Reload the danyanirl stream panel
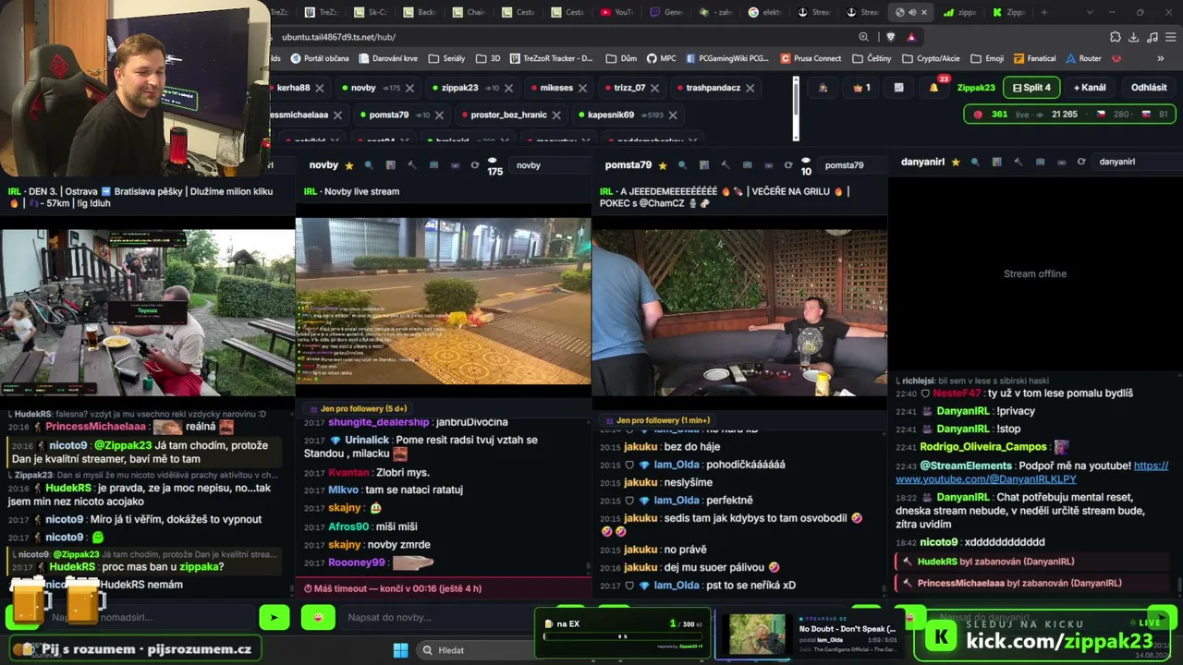 tap(1081, 162)
